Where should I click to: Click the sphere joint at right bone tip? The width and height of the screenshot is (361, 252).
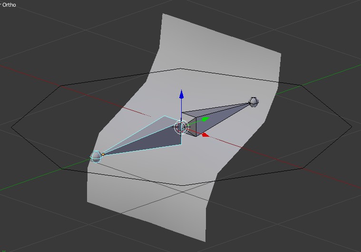[254, 102]
